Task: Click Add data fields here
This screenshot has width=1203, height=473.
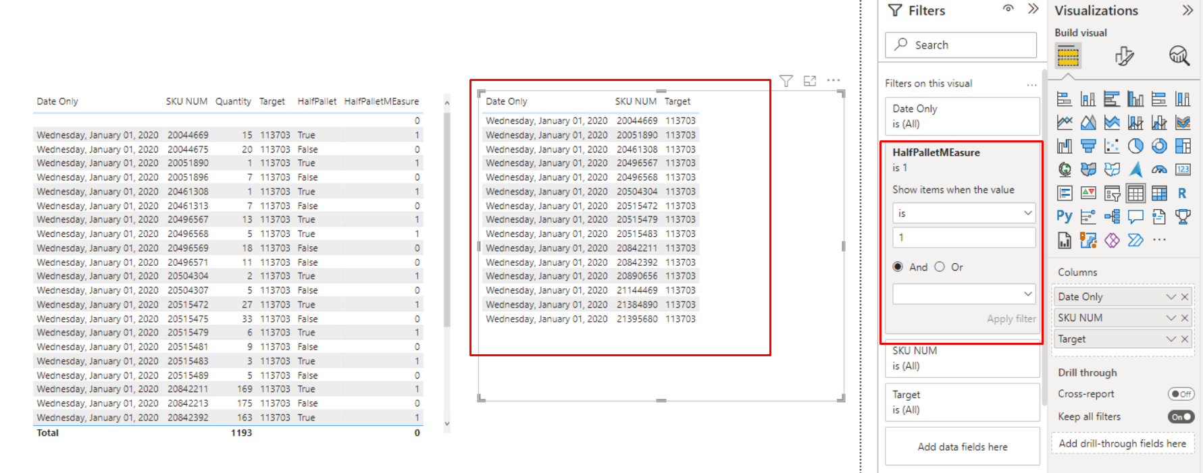Action: [x=963, y=447]
